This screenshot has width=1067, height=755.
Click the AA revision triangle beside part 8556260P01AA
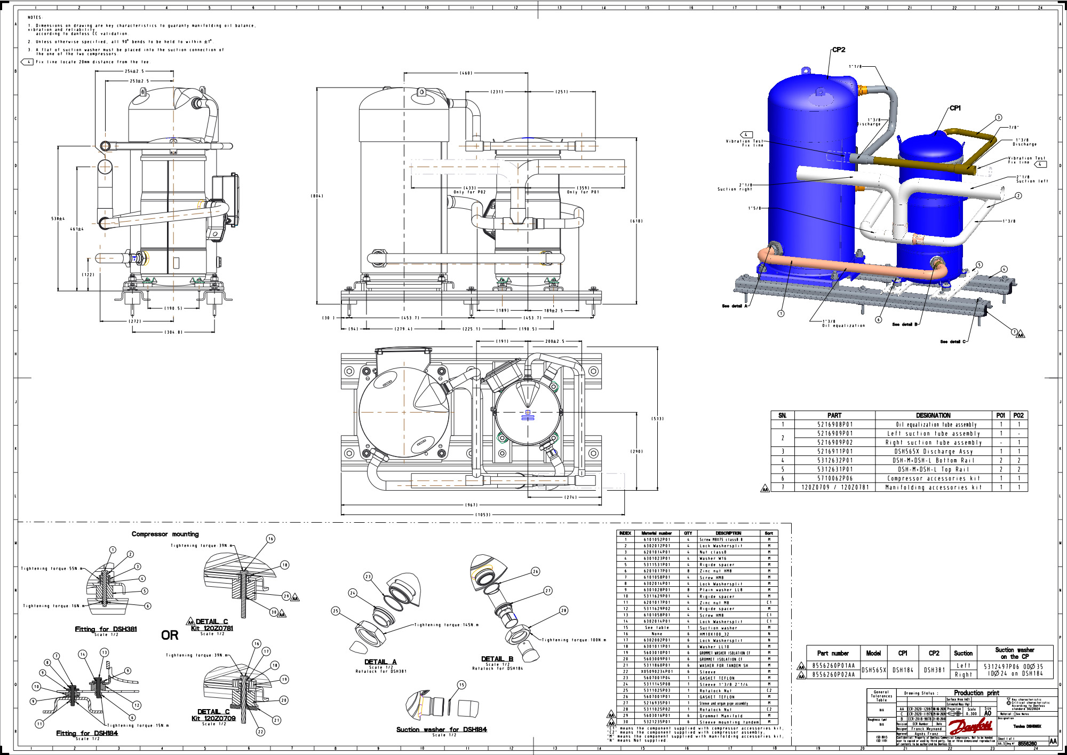click(x=801, y=666)
